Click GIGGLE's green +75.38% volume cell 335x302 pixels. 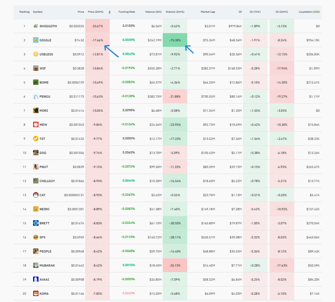175,40
